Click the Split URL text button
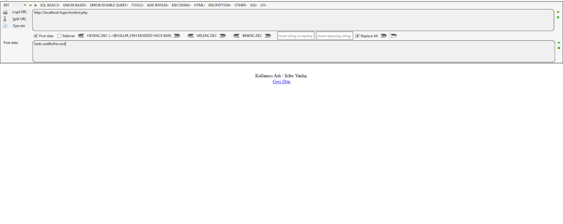 click(x=19, y=19)
